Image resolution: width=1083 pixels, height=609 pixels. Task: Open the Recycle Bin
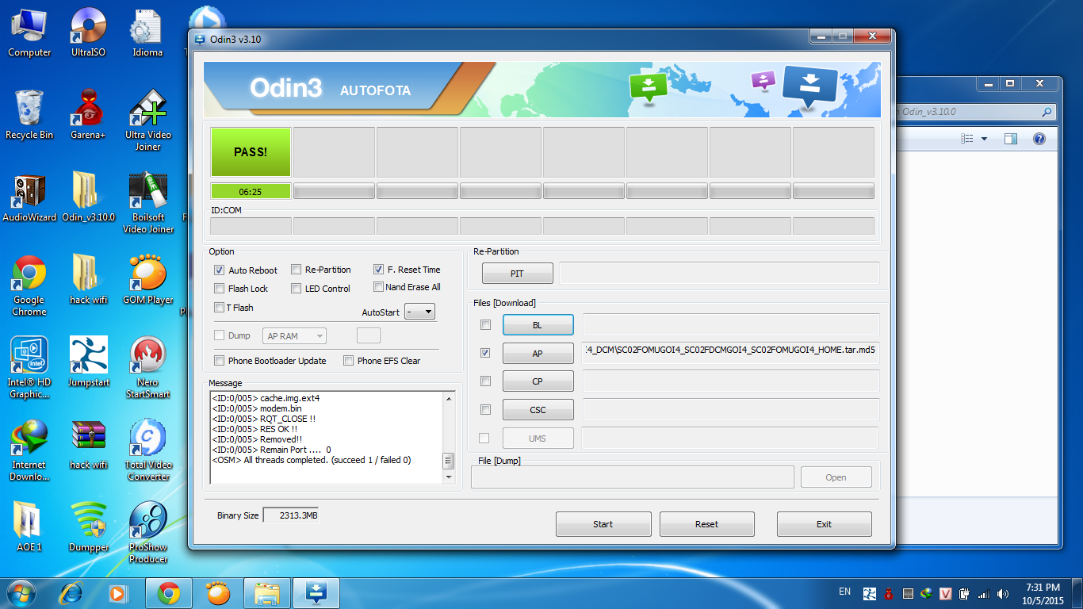coord(29,116)
